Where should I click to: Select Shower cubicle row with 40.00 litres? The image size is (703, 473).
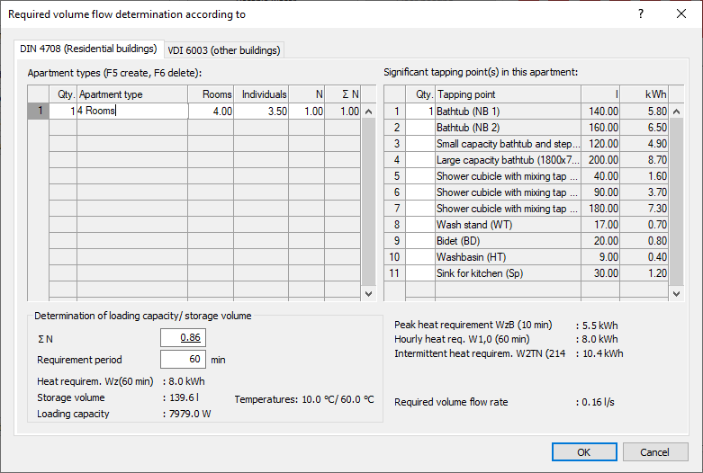click(x=508, y=176)
